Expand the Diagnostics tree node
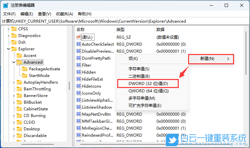Viewport: 250px width, 148px height. tap(8, 36)
